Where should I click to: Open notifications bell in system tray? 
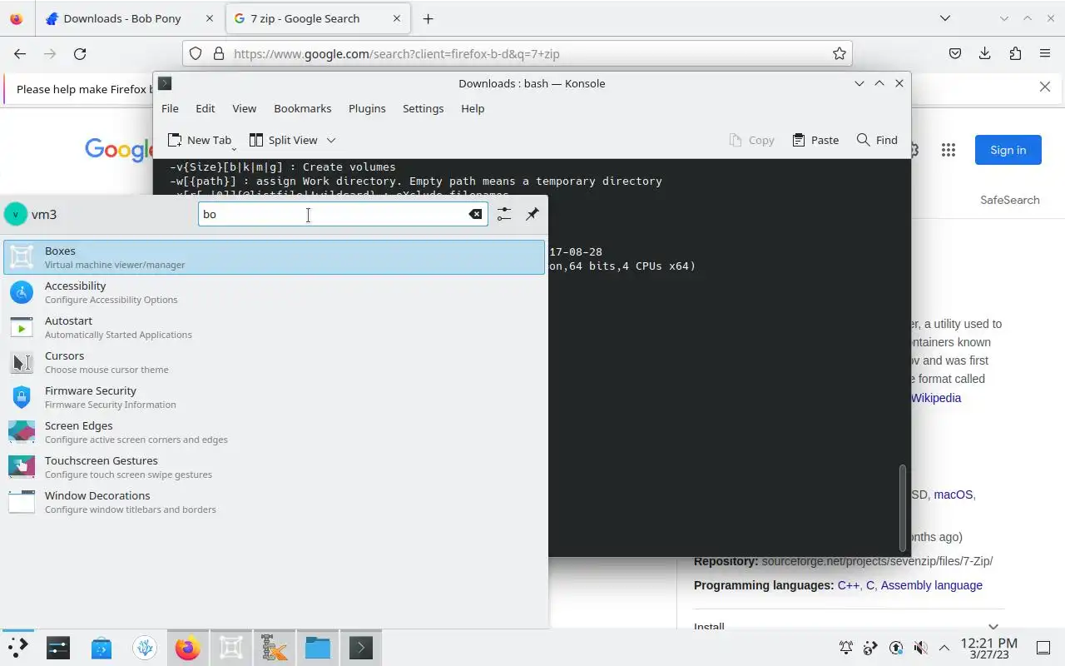846,648
